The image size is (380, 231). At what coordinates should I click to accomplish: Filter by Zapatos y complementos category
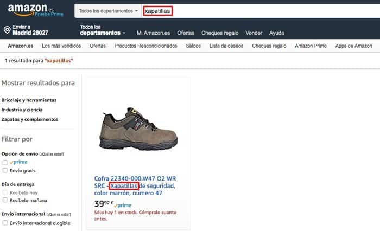point(29,119)
